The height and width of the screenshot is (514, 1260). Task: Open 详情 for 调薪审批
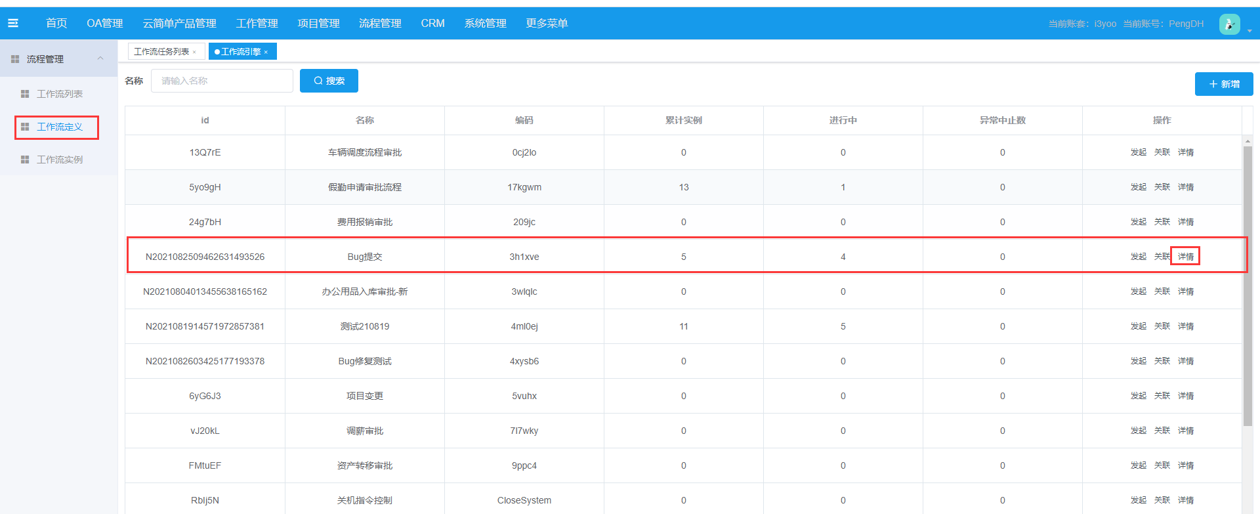point(1186,431)
